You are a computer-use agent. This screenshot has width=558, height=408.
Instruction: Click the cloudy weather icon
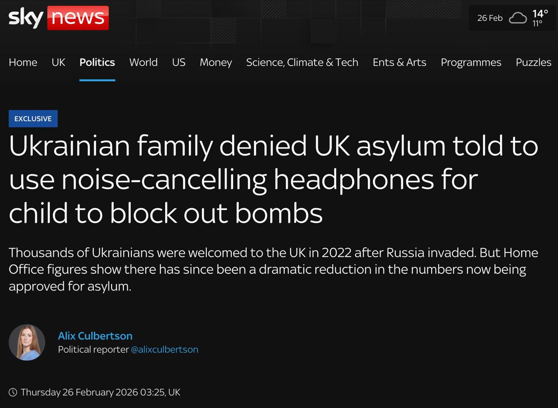click(518, 18)
